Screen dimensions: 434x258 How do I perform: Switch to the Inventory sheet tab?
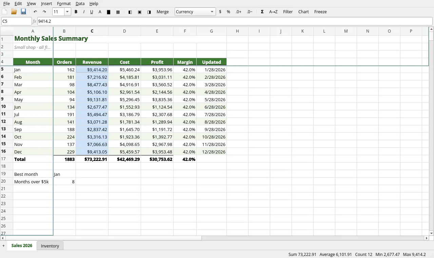50,246
